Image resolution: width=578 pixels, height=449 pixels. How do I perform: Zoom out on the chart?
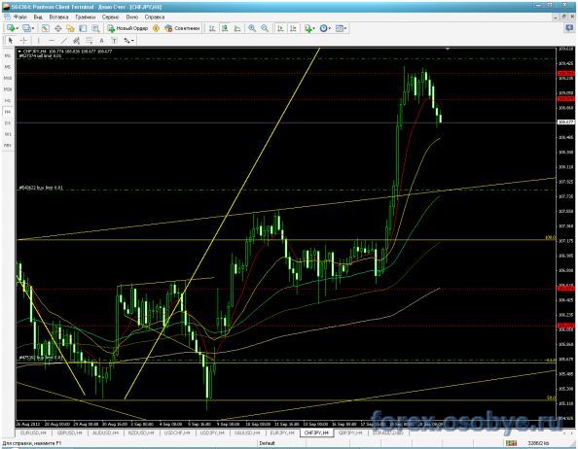265,28
